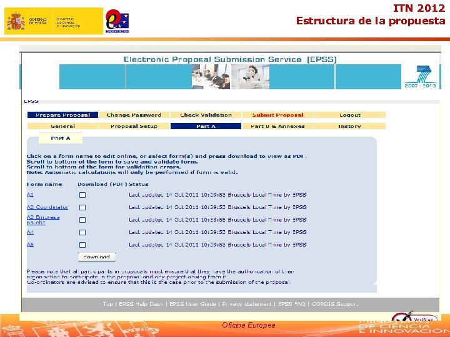Open the A5 form link
The width and height of the screenshot is (450, 337).
[30, 245]
